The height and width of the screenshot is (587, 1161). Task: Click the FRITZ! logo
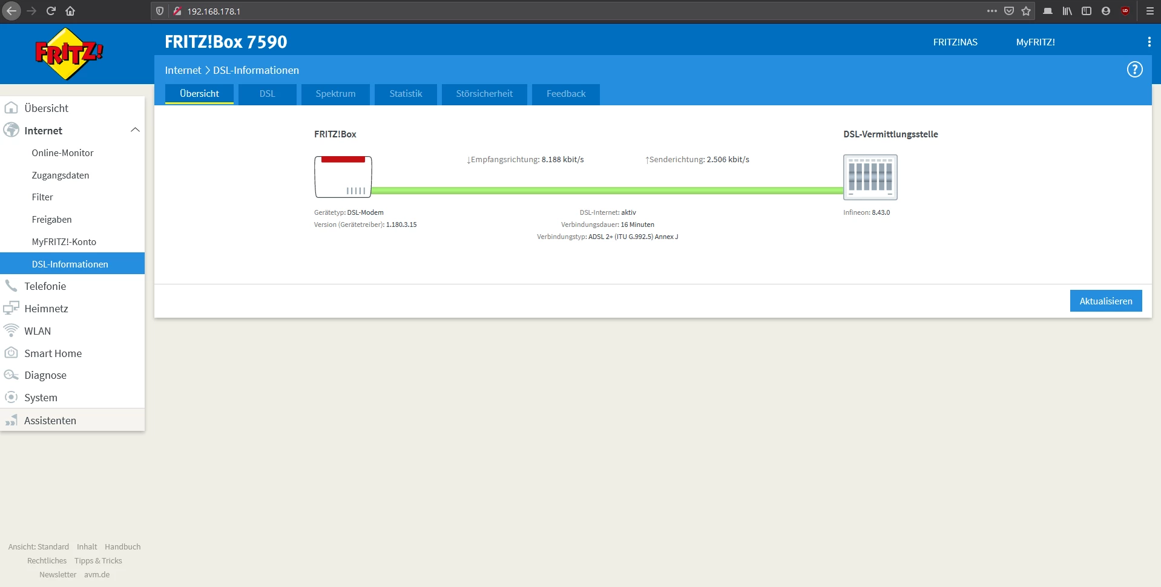(69, 54)
